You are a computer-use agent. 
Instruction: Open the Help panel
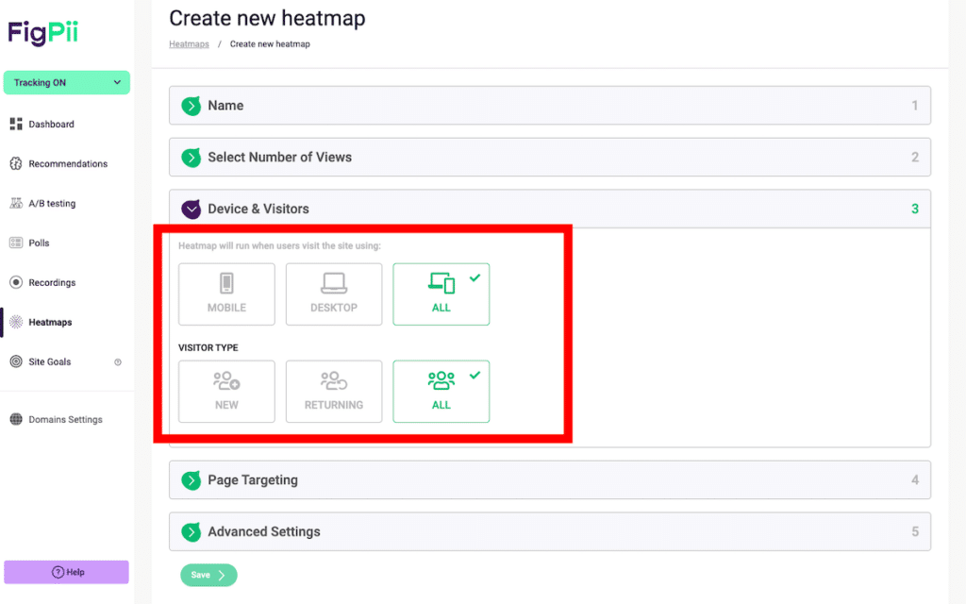click(x=66, y=572)
